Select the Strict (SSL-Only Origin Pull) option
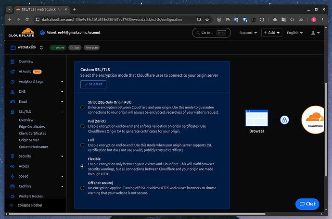332x219 pixels. (x=82, y=108)
